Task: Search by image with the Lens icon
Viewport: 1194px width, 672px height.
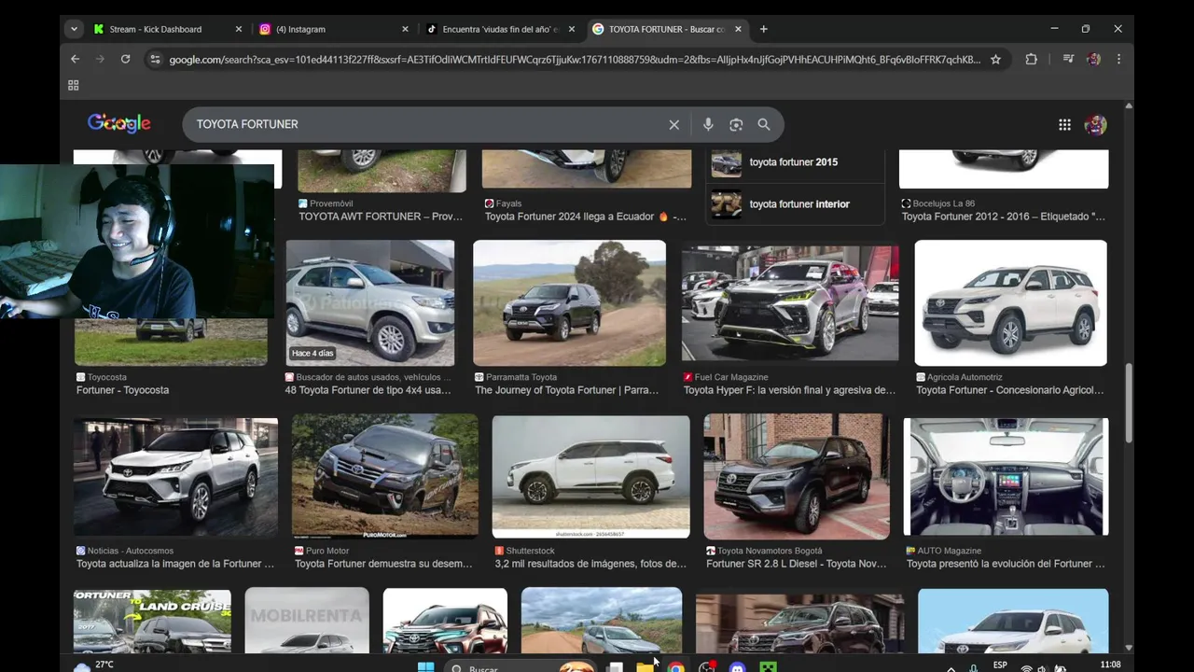Action: [x=736, y=124]
